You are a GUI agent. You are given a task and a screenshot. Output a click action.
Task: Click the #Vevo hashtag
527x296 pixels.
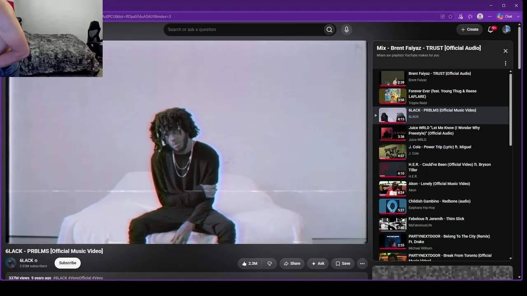click(x=98, y=278)
